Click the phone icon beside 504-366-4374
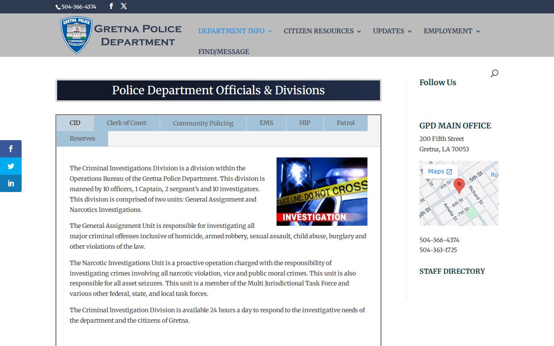554x346 pixels. point(58,7)
